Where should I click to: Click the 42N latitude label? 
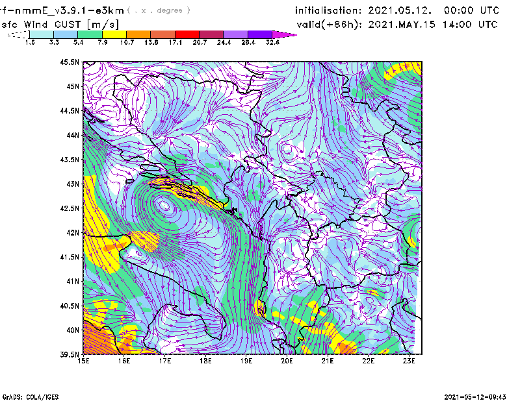(x=73, y=233)
